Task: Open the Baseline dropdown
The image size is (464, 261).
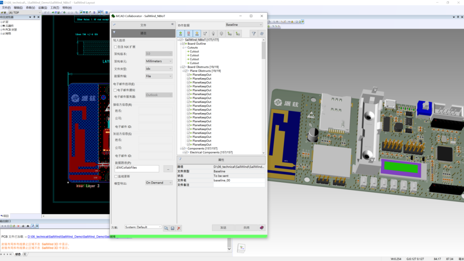Action: 244,25
